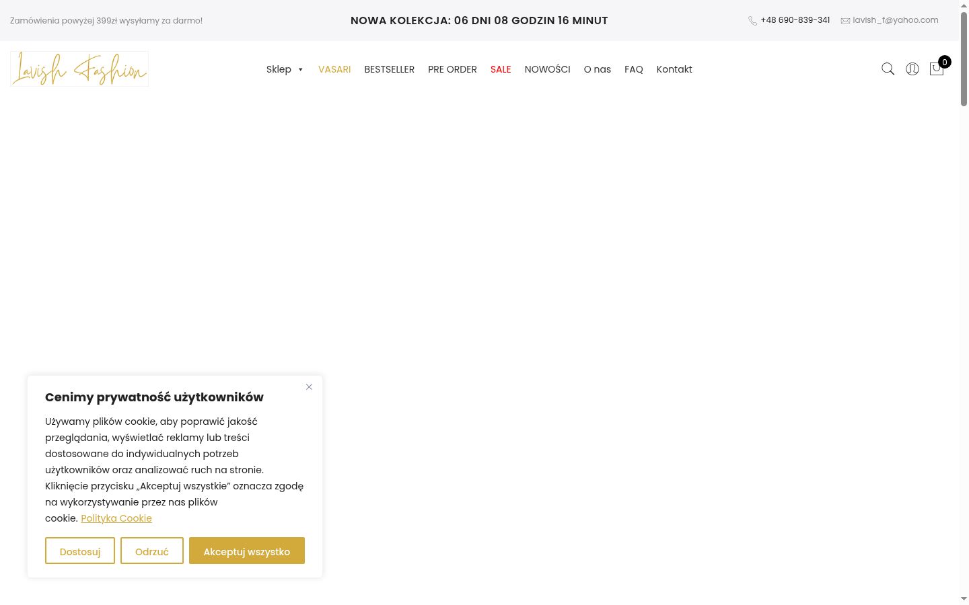Open the Polityka Cookie link

point(116,518)
